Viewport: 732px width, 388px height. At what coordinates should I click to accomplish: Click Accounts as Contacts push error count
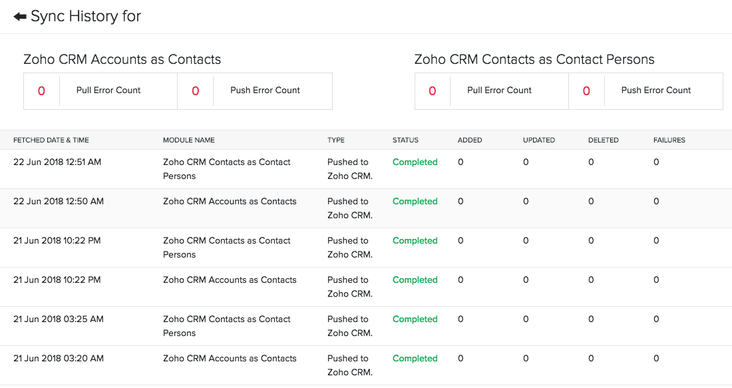click(196, 91)
